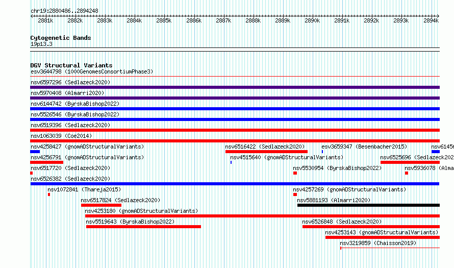Screen dimensions: 454x268
Task: Open nsv1072841 (Thareja2015) label
Action: [x=84, y=189]
